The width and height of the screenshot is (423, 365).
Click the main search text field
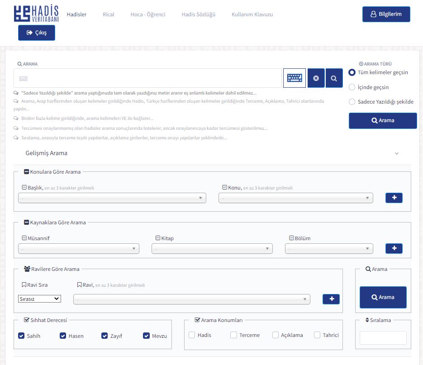(x=149, y=78)
